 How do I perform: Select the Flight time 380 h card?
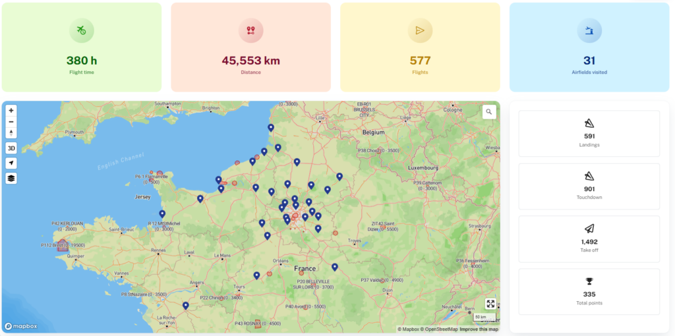[x=81, y=47]
